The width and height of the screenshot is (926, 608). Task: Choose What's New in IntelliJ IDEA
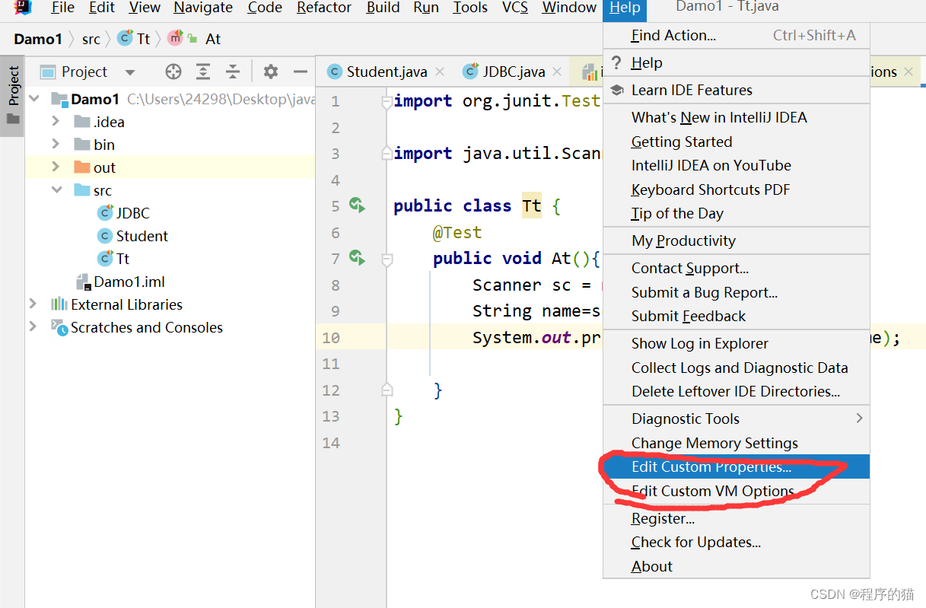pyautogui.click(x=737, y=117)
